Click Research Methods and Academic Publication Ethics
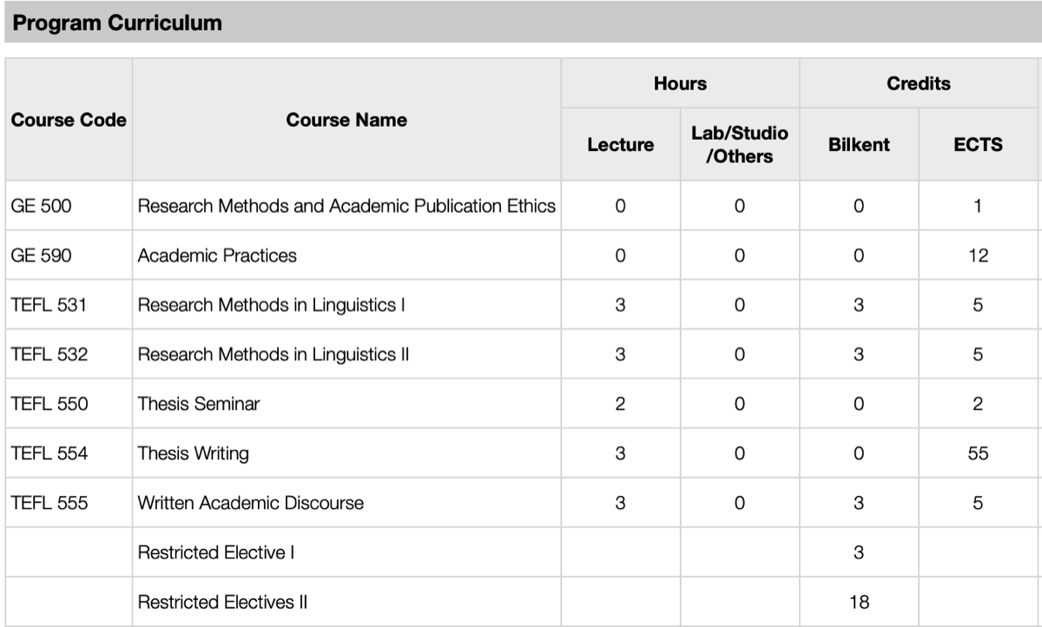 tap(346, 206)
